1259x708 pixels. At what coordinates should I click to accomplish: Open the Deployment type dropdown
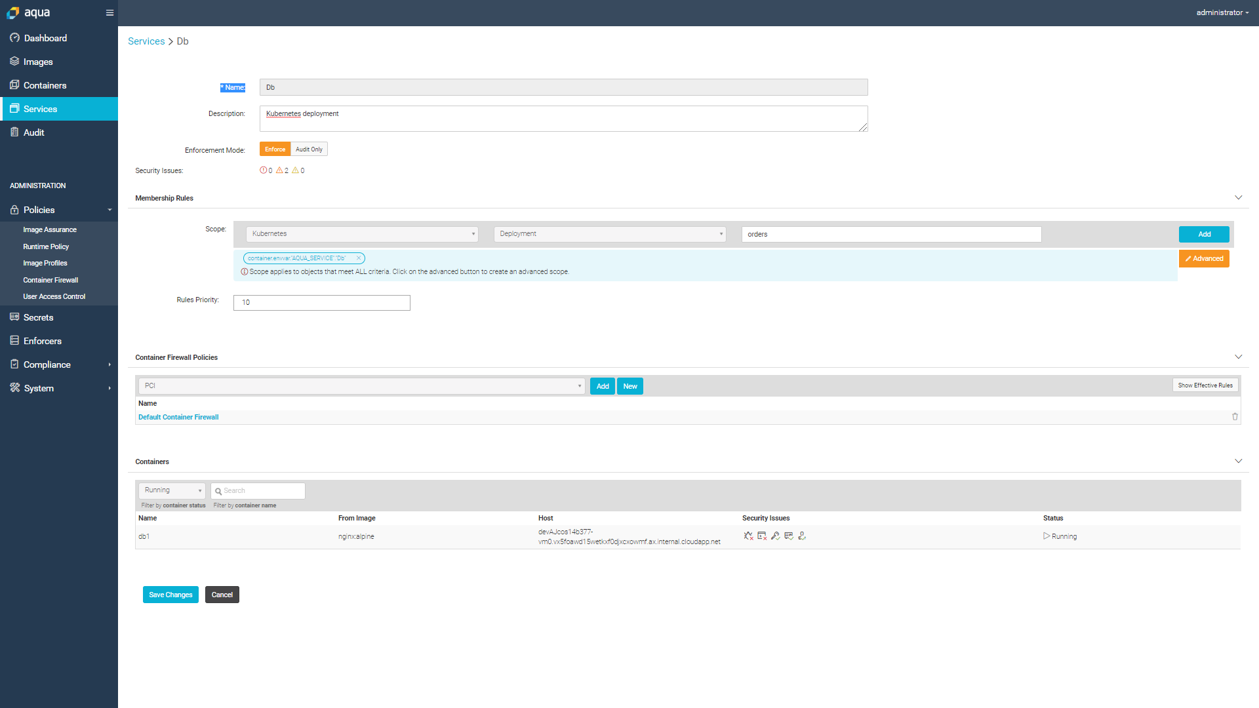coord(610,234)
